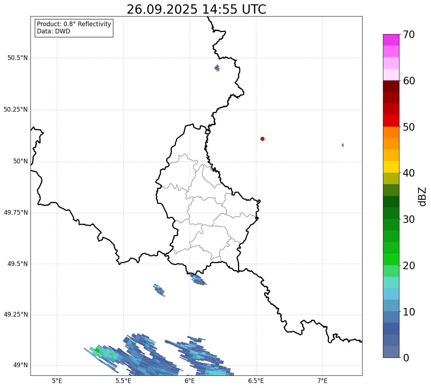This screenshot has height=388, width=431.
Task: Click the red radar station marker dot
Action: pos(262,139)
